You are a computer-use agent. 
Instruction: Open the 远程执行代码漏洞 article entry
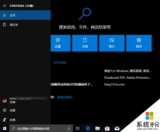[x=72, y=84]
